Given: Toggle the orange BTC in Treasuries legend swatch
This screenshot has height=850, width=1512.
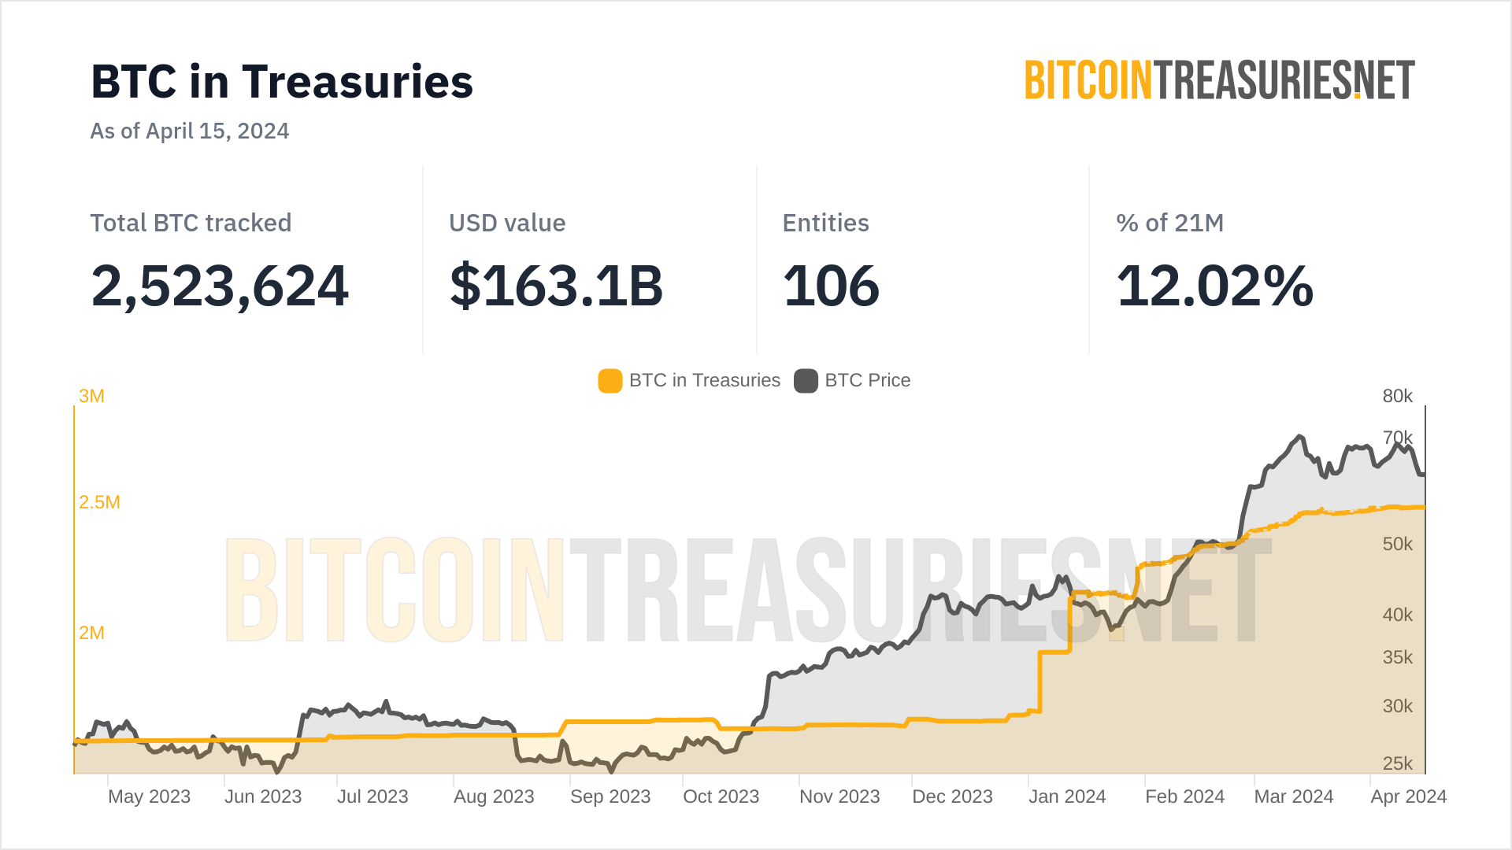Looking at the screenshot, I should tap(610, 381).
